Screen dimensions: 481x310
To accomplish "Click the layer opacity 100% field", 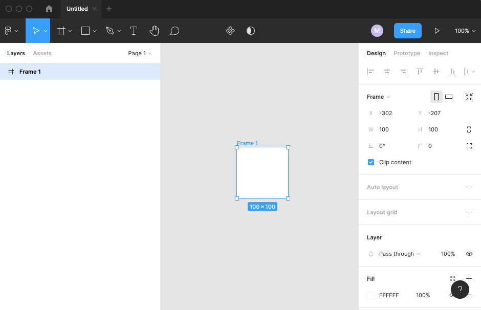I will pyautogui.click(x=448, y=254).
